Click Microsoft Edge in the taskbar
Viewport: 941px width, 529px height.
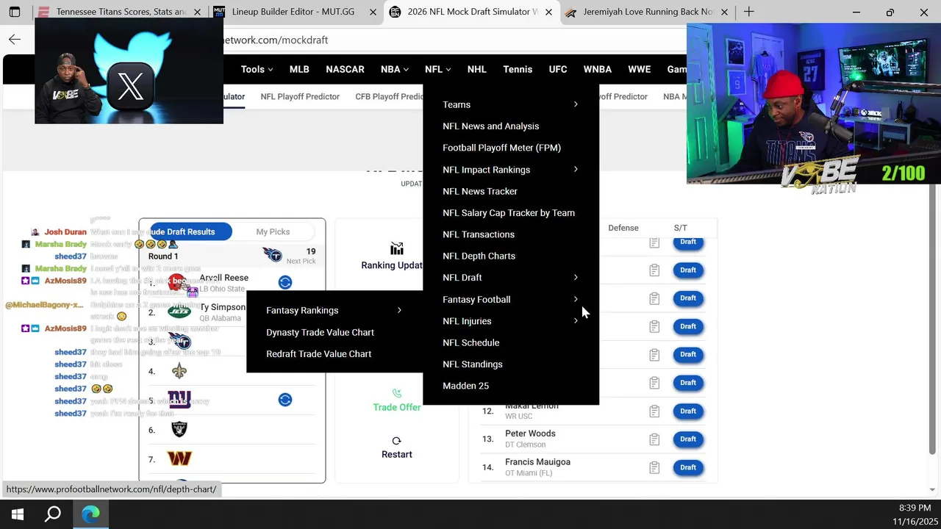pyautogui.click(x=90, y=514)
